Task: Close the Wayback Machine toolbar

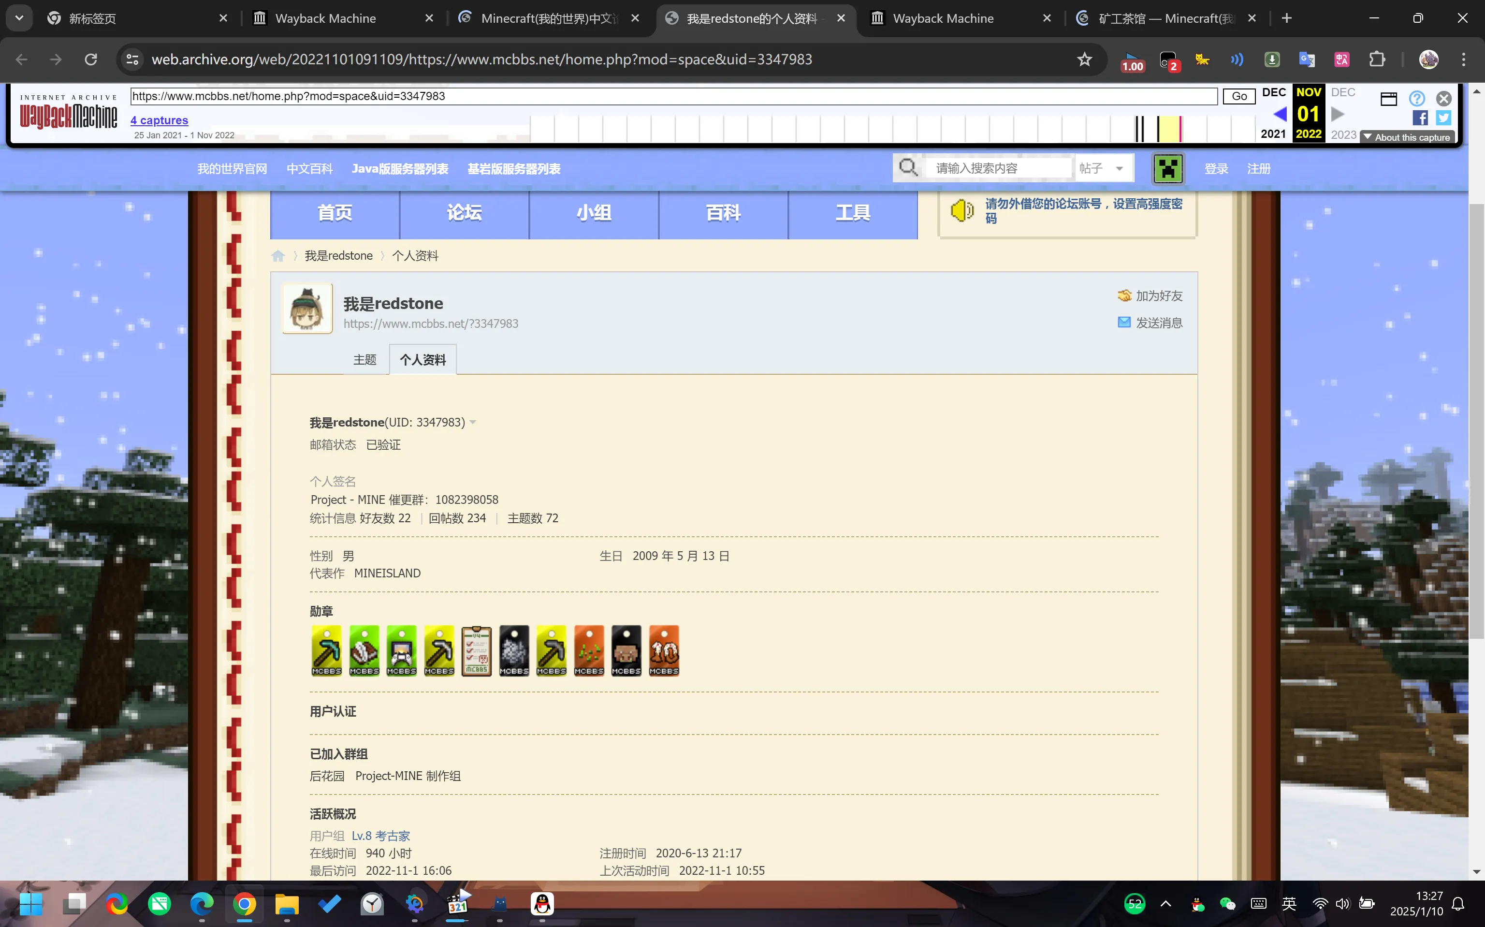Action: point(1443,98)
